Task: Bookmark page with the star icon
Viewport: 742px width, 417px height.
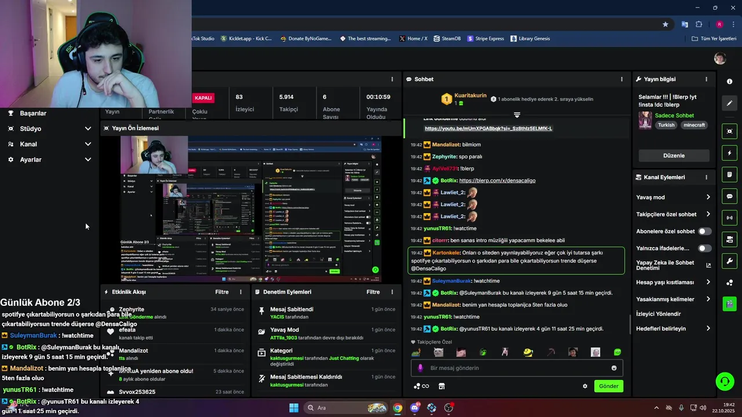Action: pos(665,24)
